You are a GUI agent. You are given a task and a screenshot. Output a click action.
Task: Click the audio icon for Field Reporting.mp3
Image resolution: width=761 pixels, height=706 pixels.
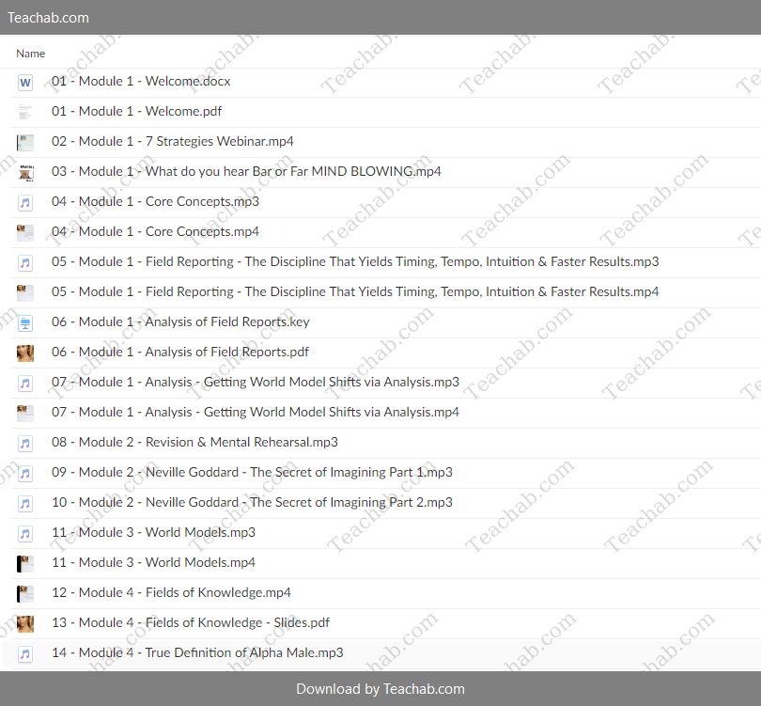click(25, 262)
